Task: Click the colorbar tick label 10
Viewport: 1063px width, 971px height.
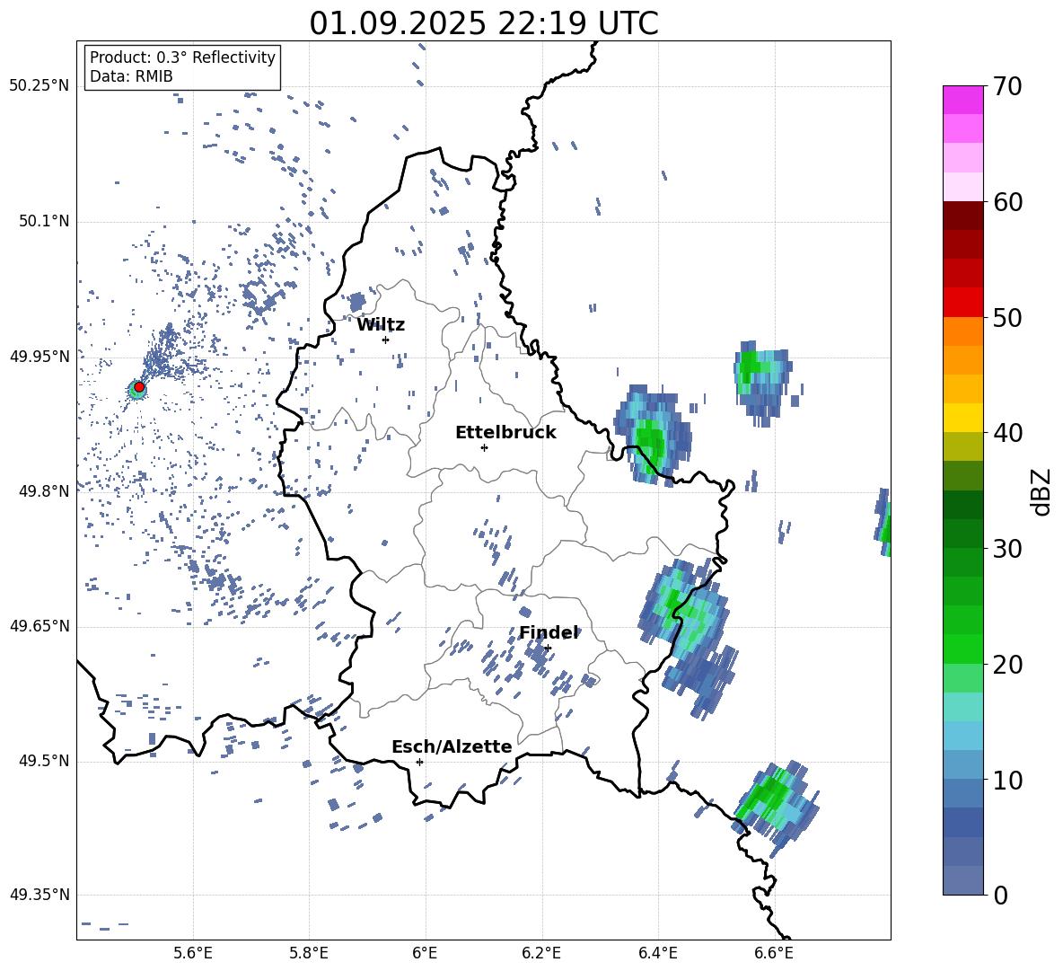Action: (x=1007, y=781)
